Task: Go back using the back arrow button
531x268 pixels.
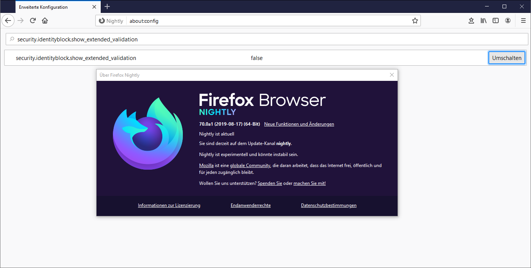Action: click(x=8, y=21)
